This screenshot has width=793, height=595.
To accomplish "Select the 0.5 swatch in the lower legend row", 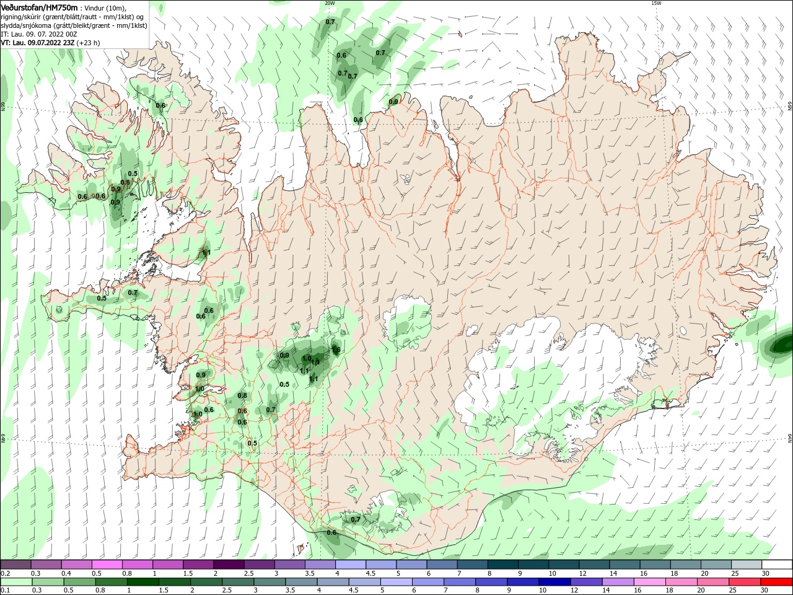I will click(80, 582).
